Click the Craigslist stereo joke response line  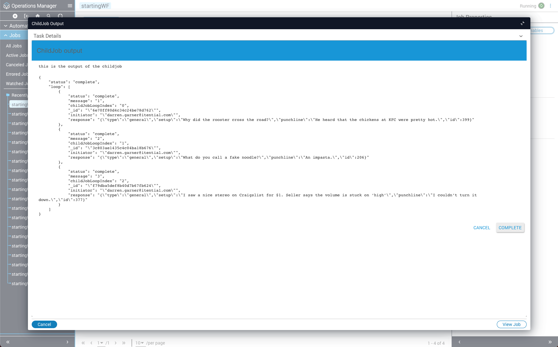click(258, 198)
